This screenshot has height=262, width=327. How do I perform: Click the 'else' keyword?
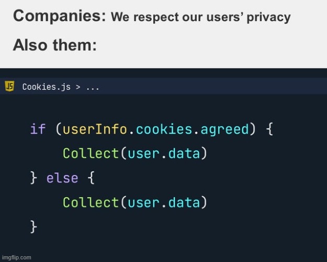[62, 178]
